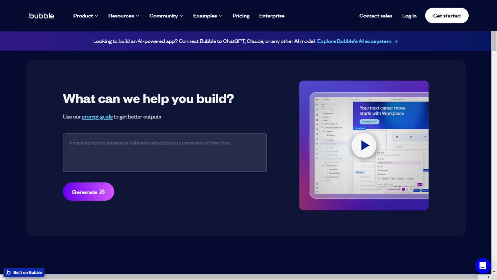Click the arrow icon after the AI ecosystem link
The width and height of the screenshot is (497, 280).
coord(395,41)
